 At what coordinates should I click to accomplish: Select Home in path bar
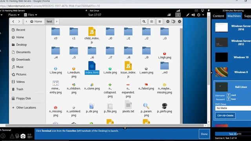36,22
